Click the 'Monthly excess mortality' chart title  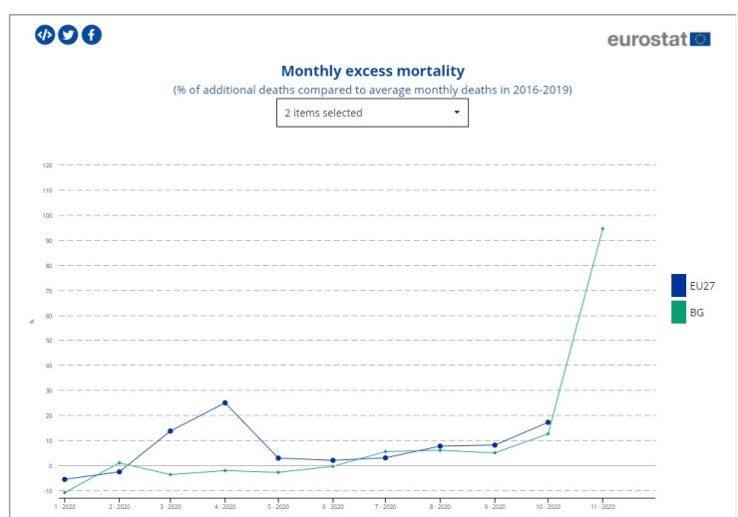[x=372, y=71]
